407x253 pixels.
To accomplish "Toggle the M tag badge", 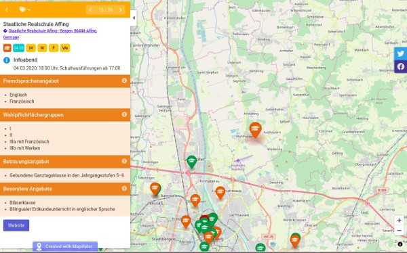I will pyautogui.click(x=31, y=48).
